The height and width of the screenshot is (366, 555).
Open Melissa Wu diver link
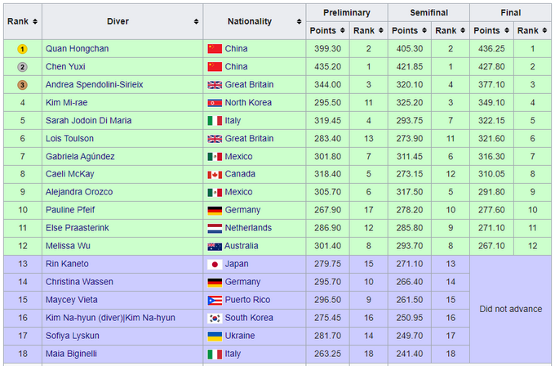pyautogui.click(x=70, y=246)
